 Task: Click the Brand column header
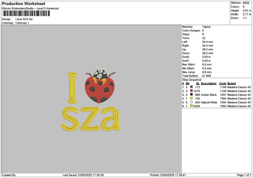click(x=231, y=84)
